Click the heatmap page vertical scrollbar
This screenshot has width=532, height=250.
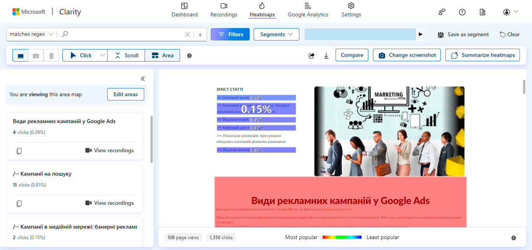pos(525,87)
